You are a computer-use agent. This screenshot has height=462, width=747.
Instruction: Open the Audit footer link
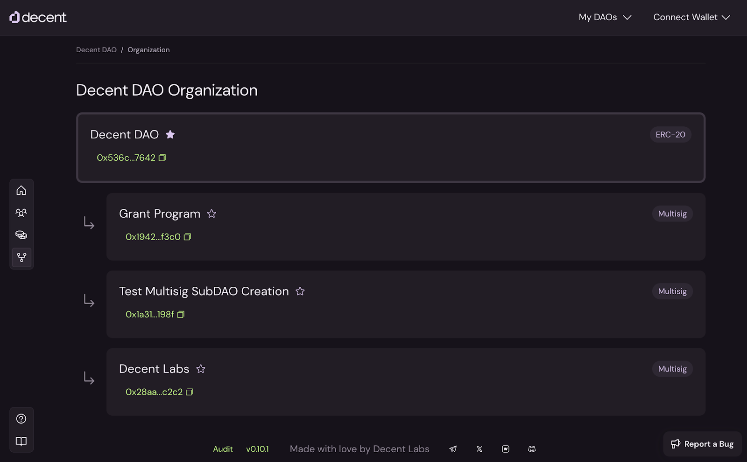(x=223, y=449)
